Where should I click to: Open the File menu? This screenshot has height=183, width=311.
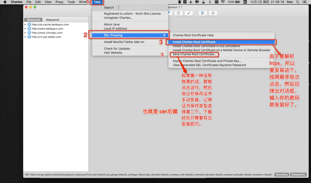29,2
